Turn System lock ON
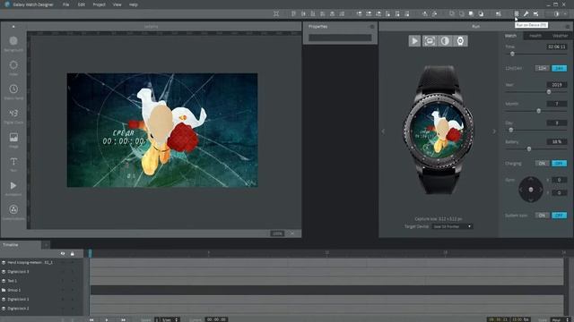The image size is (574, 322). pyautogui.click(x=542, y=216)
